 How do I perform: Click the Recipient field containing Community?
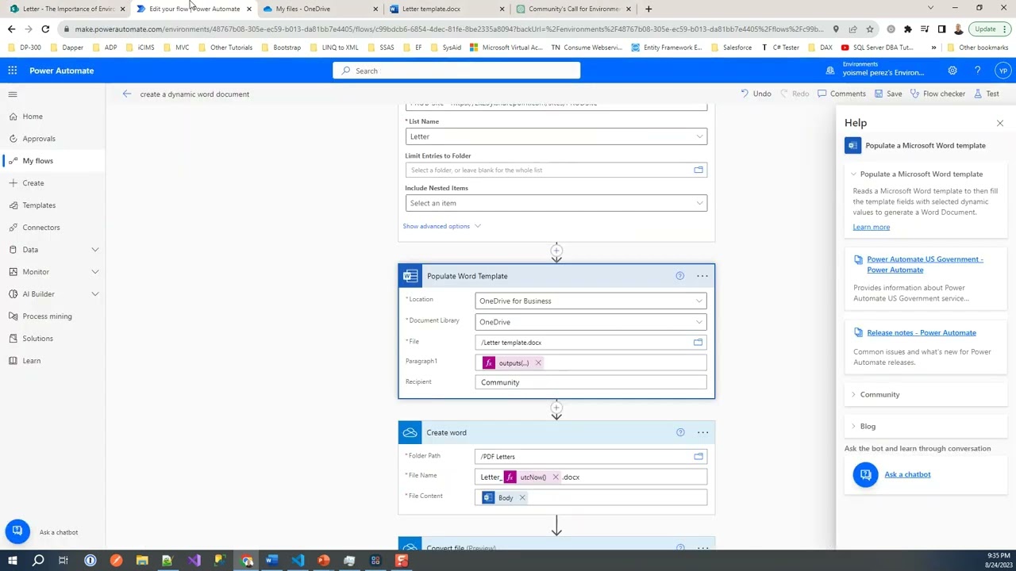(591, 382)
